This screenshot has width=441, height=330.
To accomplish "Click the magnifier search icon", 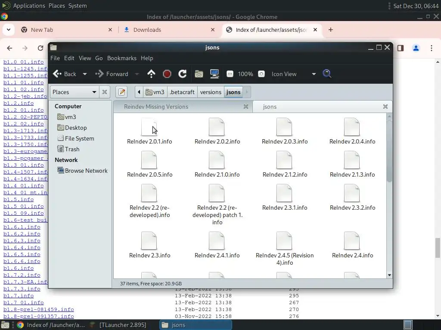I will (327, 74).
